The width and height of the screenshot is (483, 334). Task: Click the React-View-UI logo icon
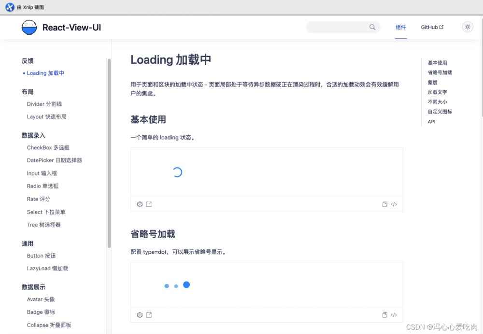pyautogui.click(x=29, y=28)
